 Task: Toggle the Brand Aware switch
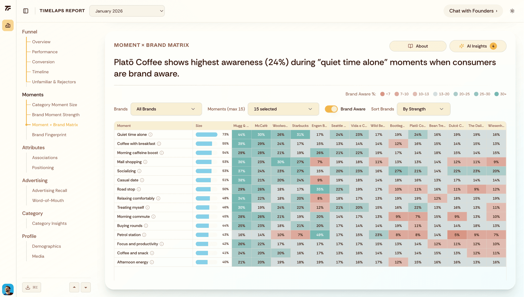click(331, 109)
